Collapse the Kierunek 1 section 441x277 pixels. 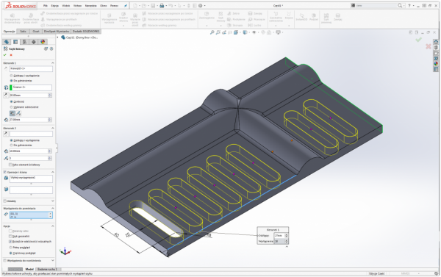click(x=53, y=63)
